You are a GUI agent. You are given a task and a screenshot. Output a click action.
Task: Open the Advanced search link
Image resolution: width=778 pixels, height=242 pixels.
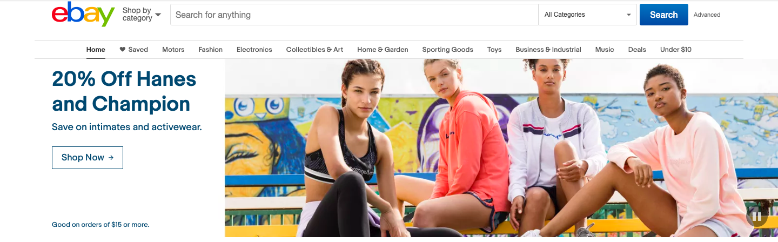707,15
